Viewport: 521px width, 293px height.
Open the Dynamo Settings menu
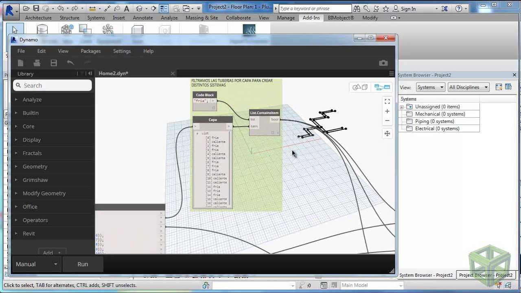[122, 51]
